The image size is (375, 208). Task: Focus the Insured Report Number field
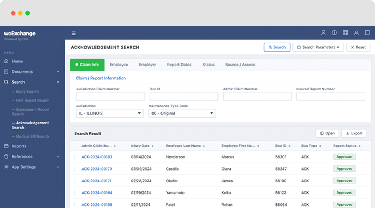tap(331, 96)
